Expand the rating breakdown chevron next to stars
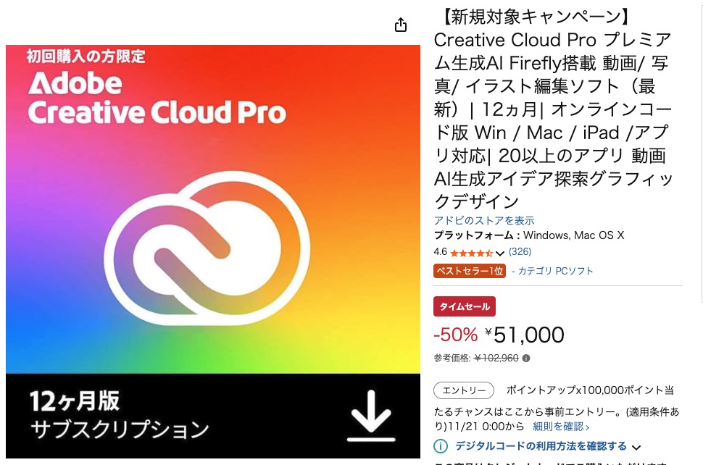The height and width of the screenshot is (465, 703). (x=500, y=253)
